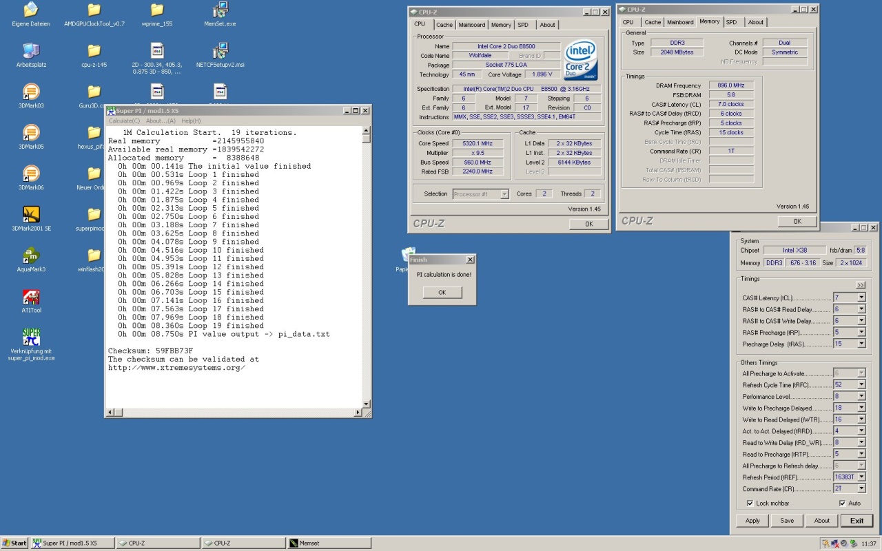Click the Super PI title bar icon
This screenshot has width=882, height=551.
click(x=111, y=110)
